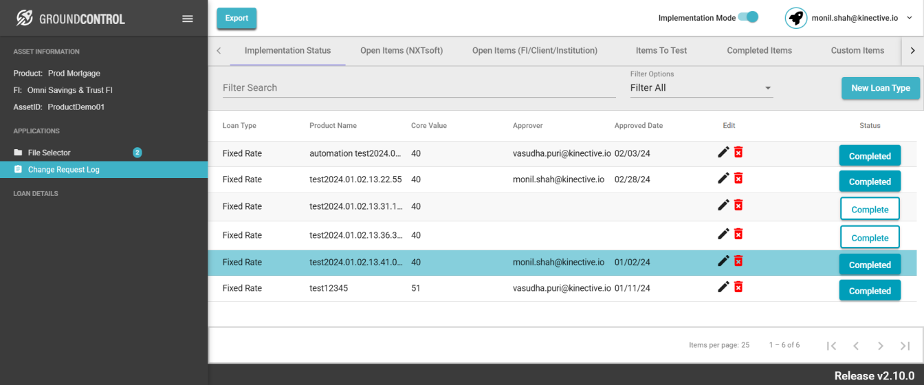This screenshot has height=385, width=924.
Task: Click Completed status for test2024.01.02.13.22.55 row
Action: point(870,181)
